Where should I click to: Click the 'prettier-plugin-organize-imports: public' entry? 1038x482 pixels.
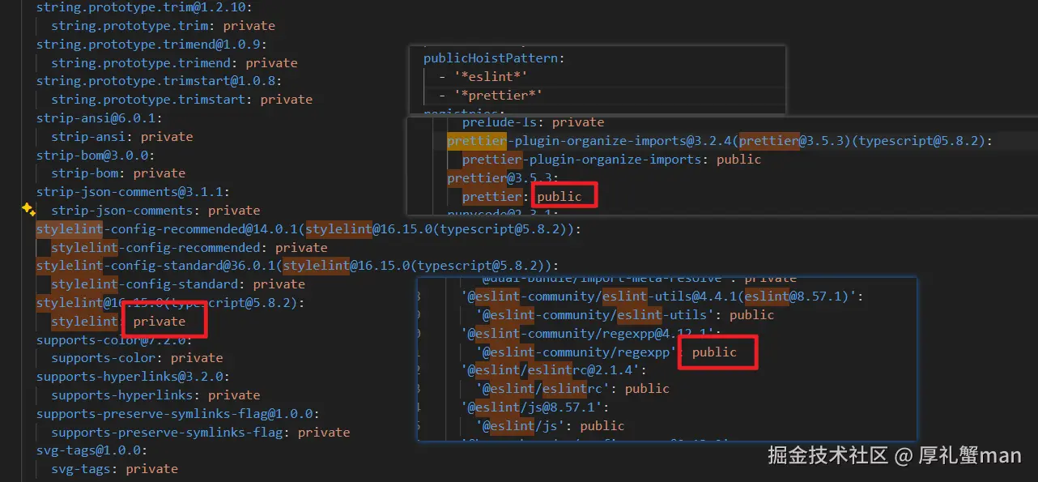click(x=611, y=160)
